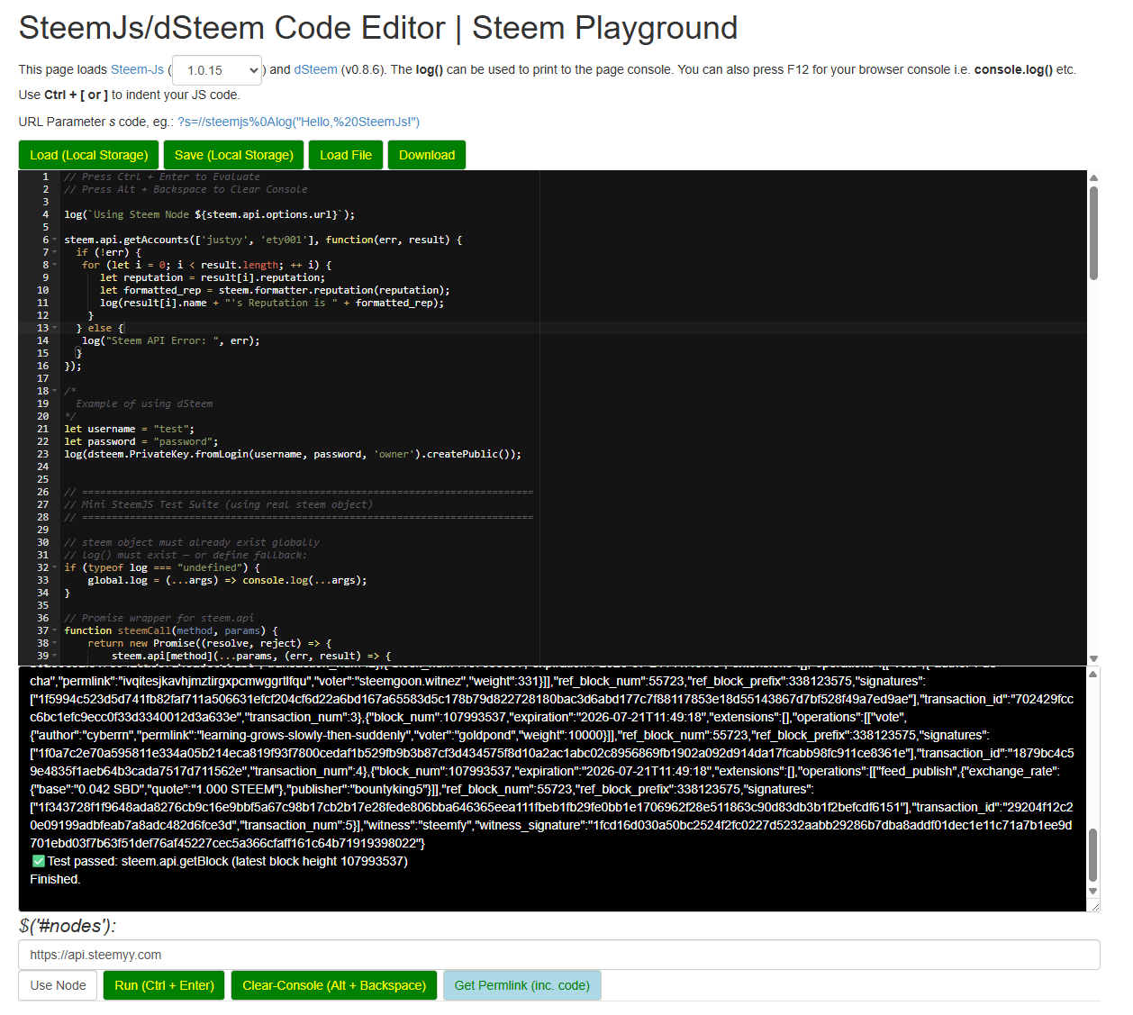This screenshot has height=1015, width=1133.
Task: Fold the steemCall function at line 37
Action: [55, 631]
